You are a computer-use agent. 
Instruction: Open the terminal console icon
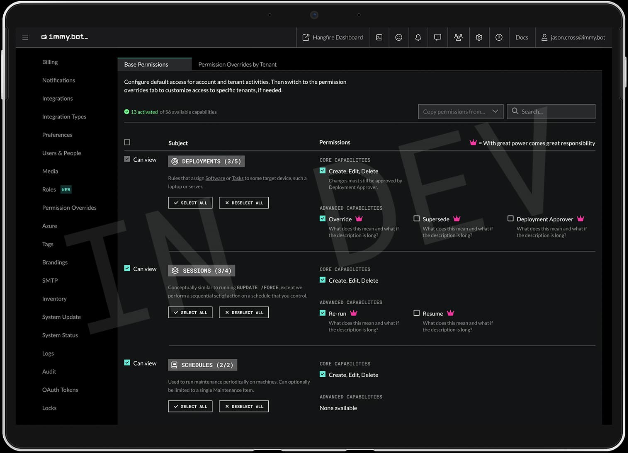[379, 37]
